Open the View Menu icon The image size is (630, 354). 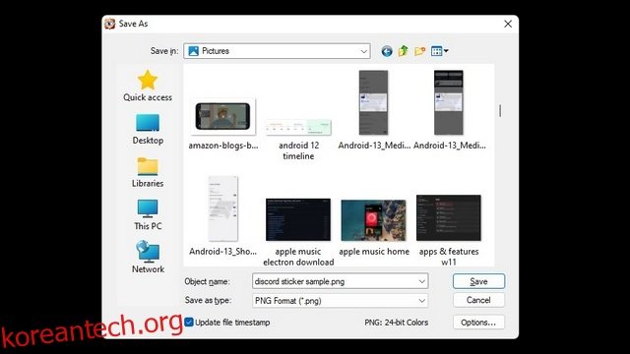[x=439, y=51]
